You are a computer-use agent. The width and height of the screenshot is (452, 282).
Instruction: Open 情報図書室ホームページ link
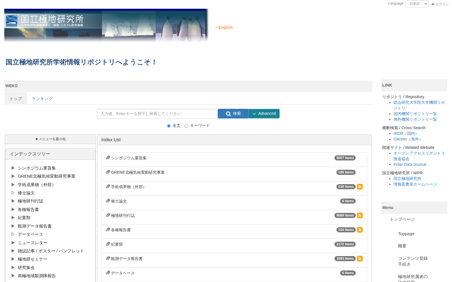[x=415, y=184]
